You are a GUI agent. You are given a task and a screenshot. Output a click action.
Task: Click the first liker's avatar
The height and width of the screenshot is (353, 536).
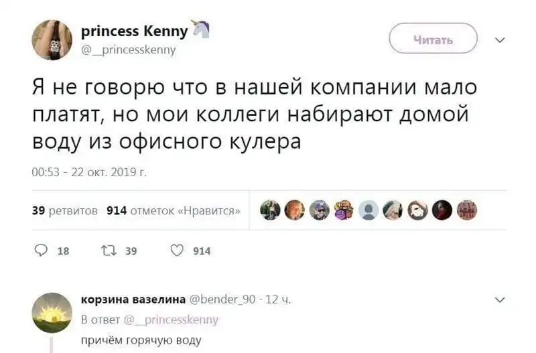[271, 210]
